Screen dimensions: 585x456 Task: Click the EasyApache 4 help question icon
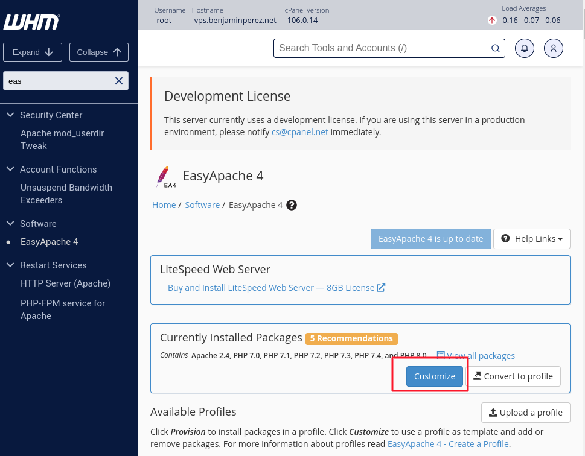292,205
